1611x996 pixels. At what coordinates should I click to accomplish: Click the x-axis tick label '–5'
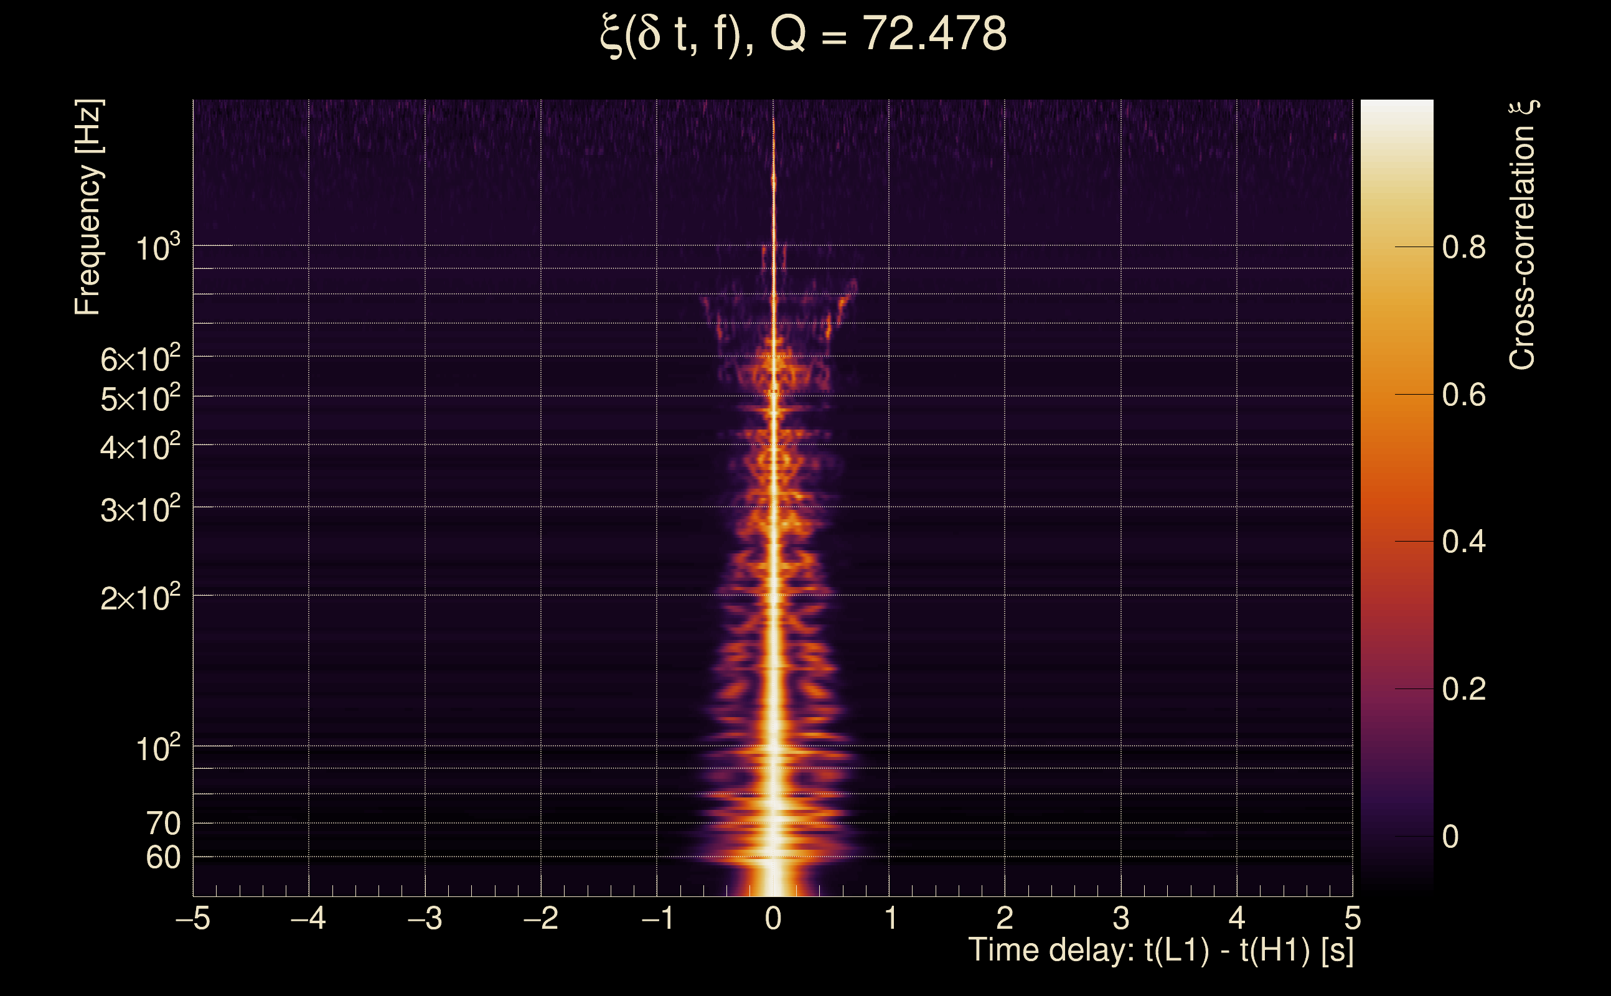click(193, 918)
